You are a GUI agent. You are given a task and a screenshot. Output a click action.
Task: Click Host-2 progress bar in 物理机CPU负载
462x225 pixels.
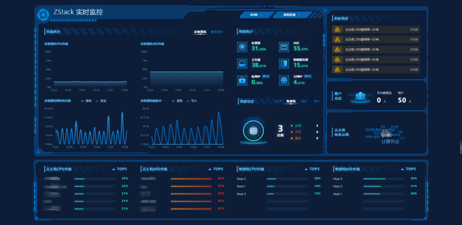coord(287,178)
